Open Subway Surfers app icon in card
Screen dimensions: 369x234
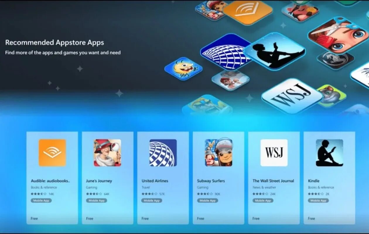click(x=218, y=153)
